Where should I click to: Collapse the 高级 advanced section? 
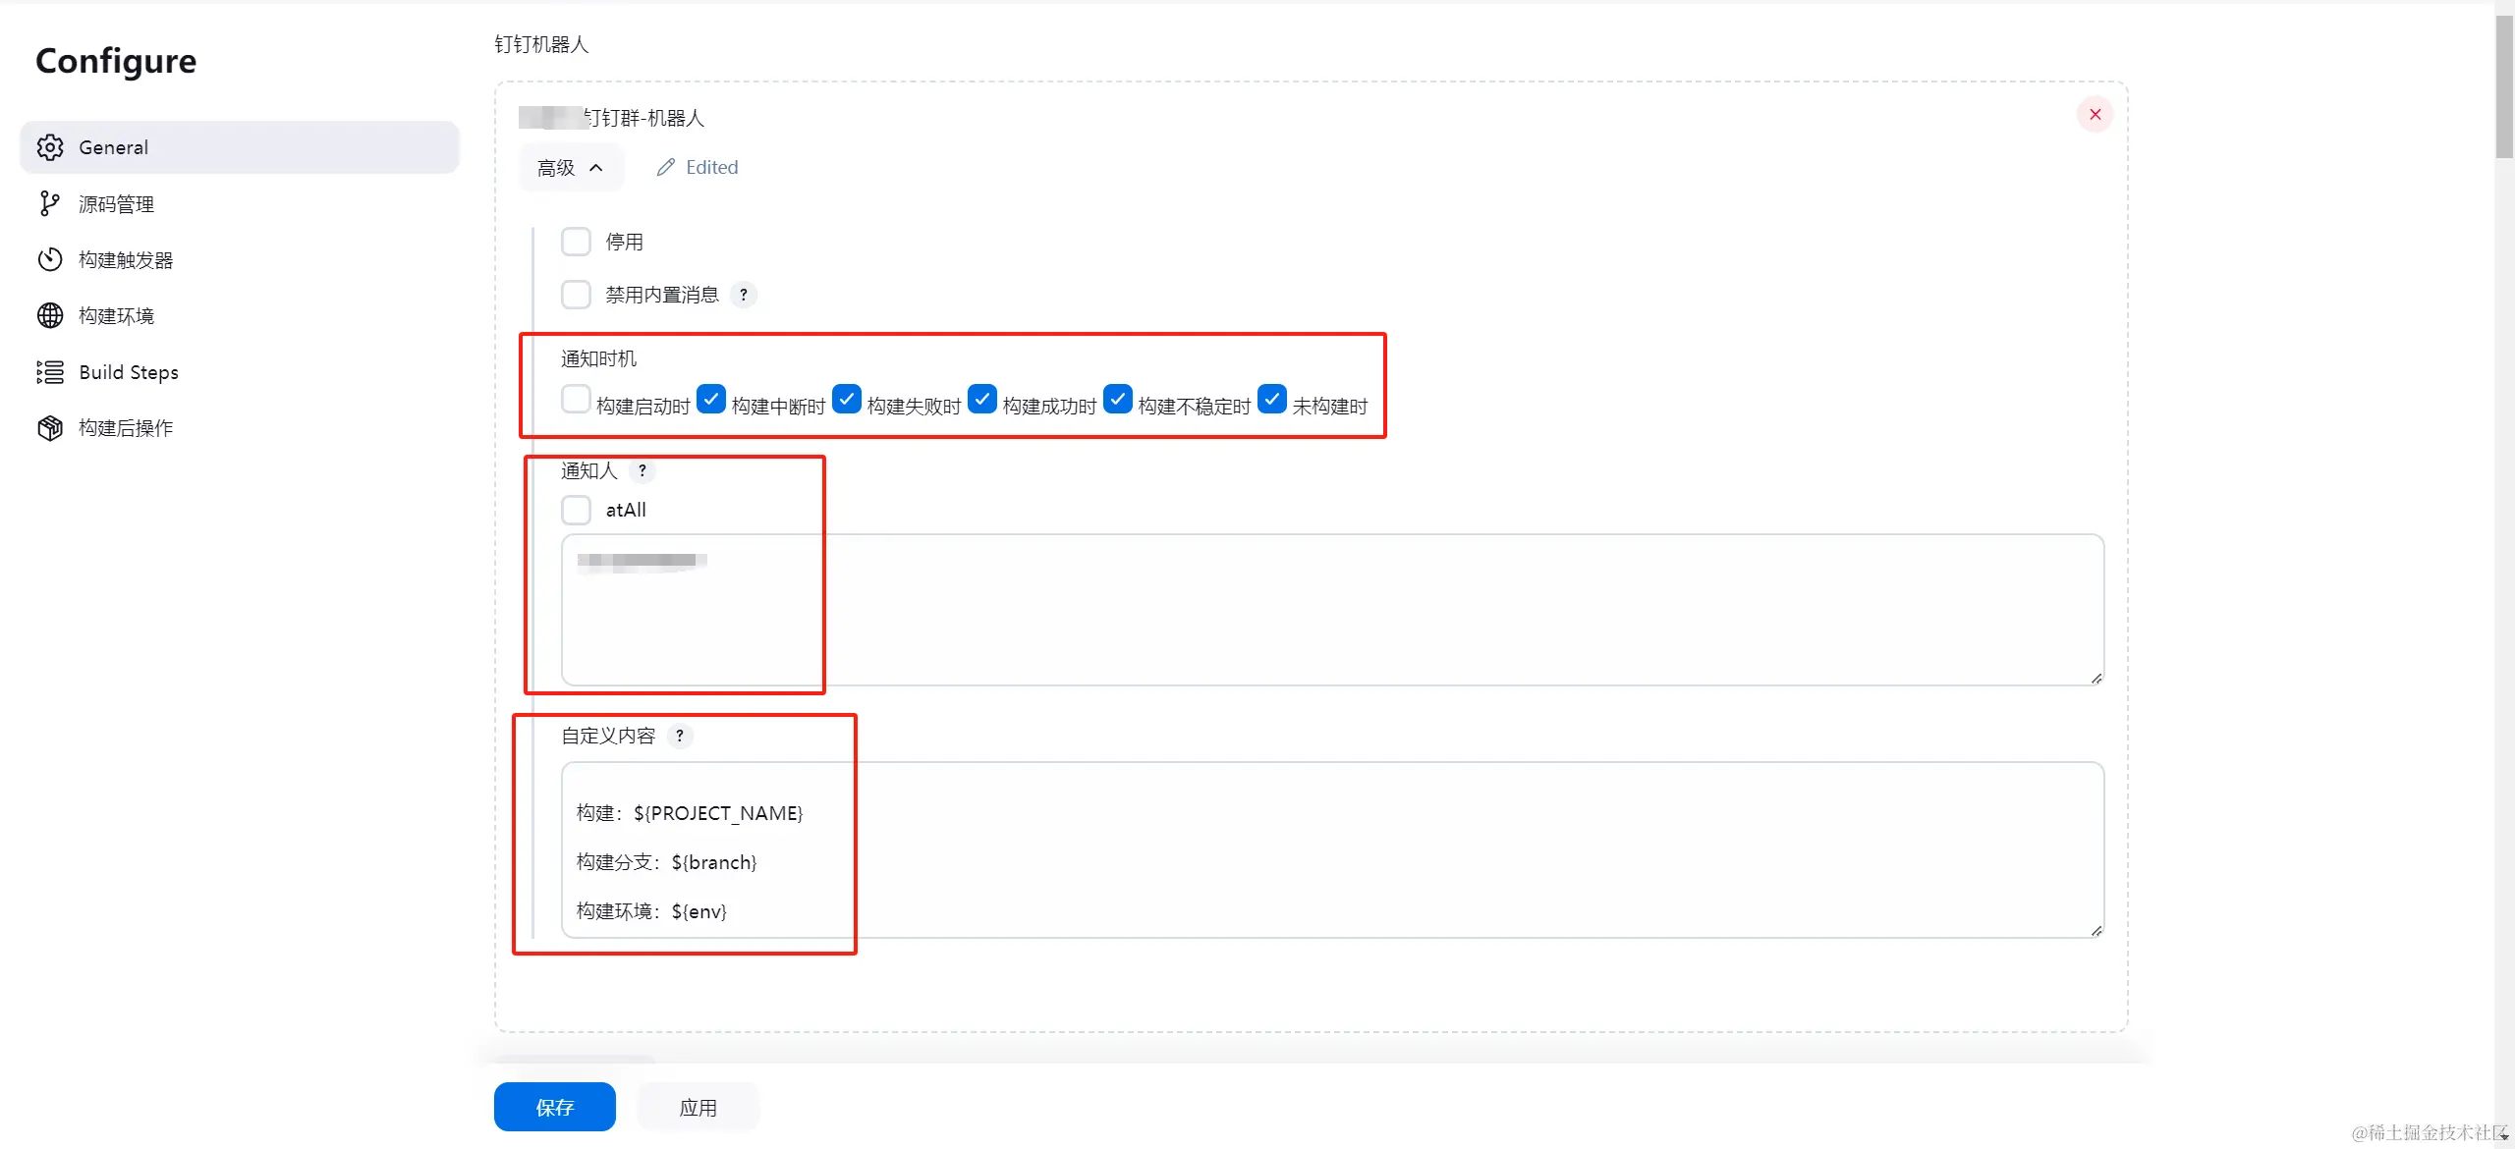(x=570, y=168)
